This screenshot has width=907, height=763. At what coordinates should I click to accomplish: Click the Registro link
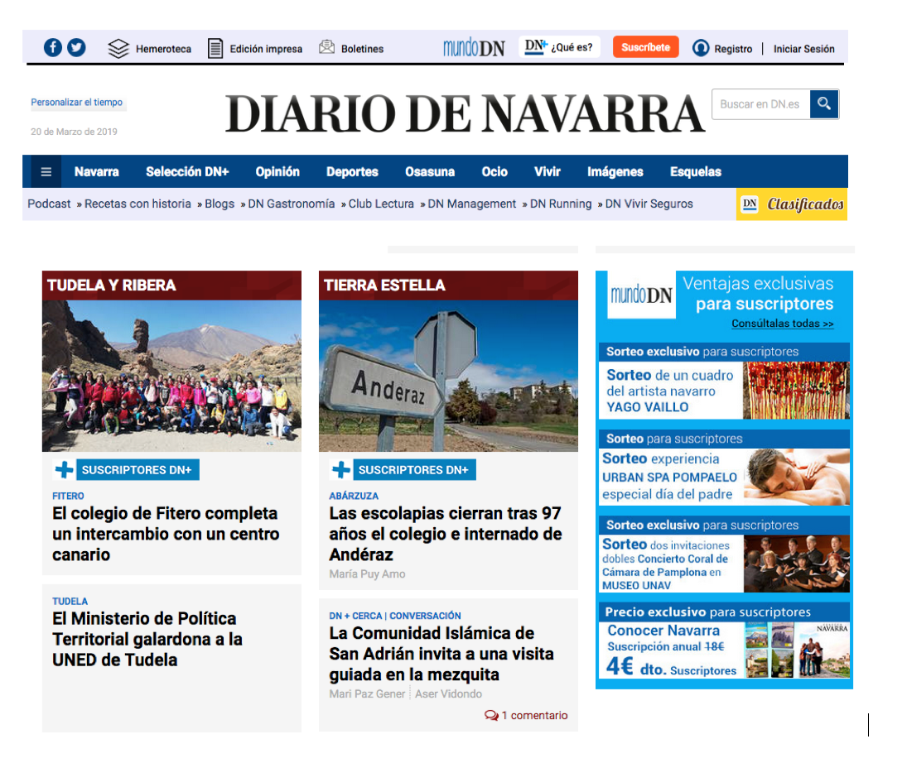pyautogui.click(x=733, y=49)
